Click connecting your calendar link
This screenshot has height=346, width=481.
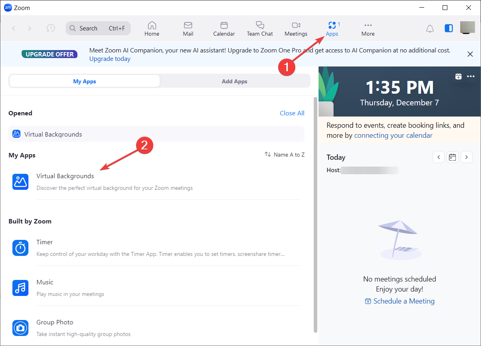click(x=393, y=135)
